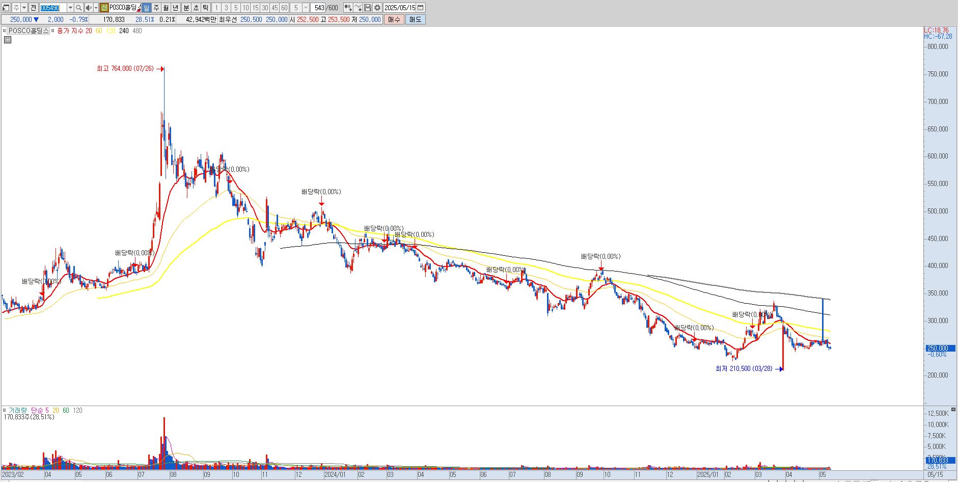Click the candlestick chart-type icon in toolbar
This screenshot has height=482, width=958.
click(x=348, y=8)
